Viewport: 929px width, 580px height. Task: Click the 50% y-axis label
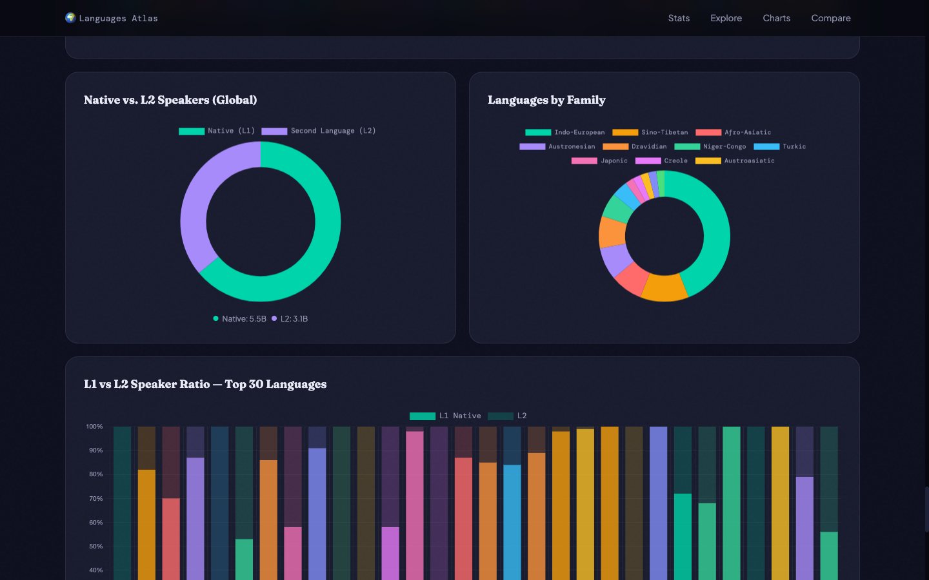click(x=95, y=546)
